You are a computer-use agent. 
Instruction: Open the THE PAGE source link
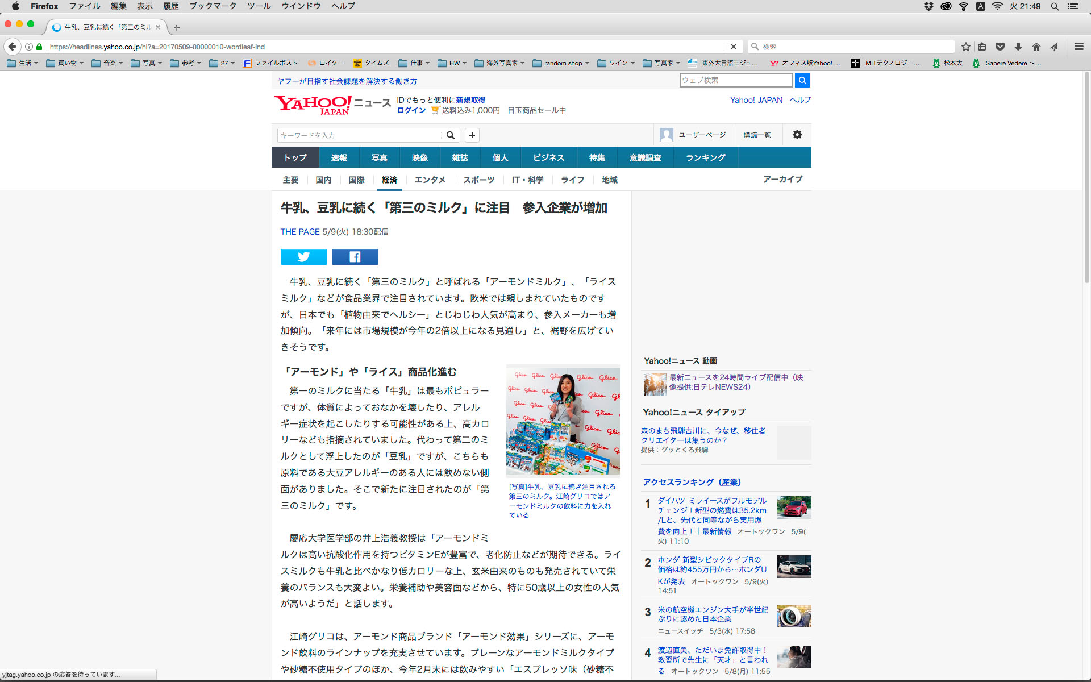[300, 232]
